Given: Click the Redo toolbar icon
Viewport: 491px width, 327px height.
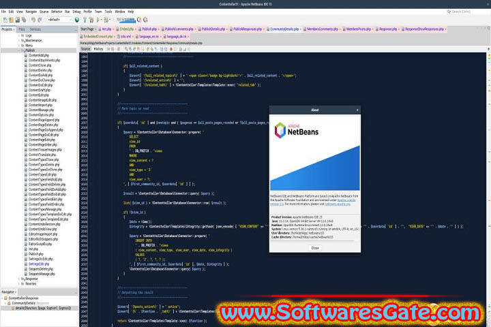Looking at the screenshot, I should (x=40, y=20).
